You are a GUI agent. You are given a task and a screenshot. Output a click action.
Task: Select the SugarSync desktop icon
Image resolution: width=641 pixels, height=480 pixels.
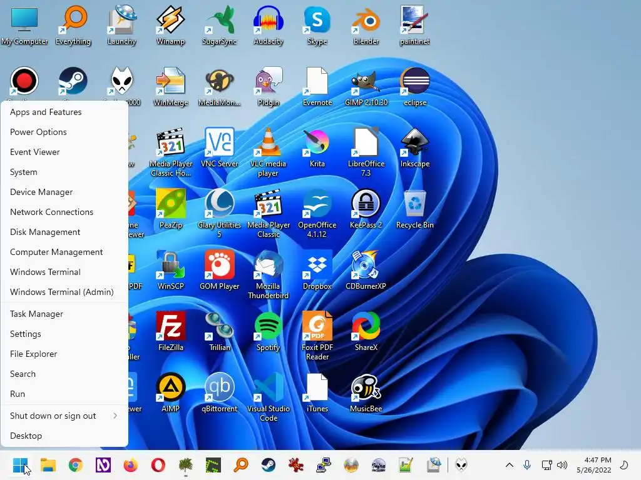coord(220,25)
